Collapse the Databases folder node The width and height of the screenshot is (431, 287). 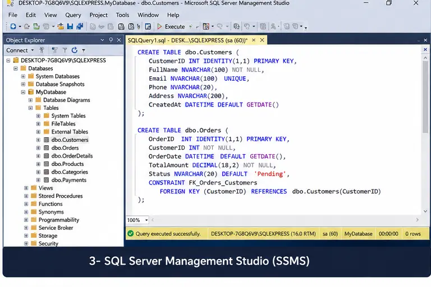pyautogui.click(x=16, y=68)
